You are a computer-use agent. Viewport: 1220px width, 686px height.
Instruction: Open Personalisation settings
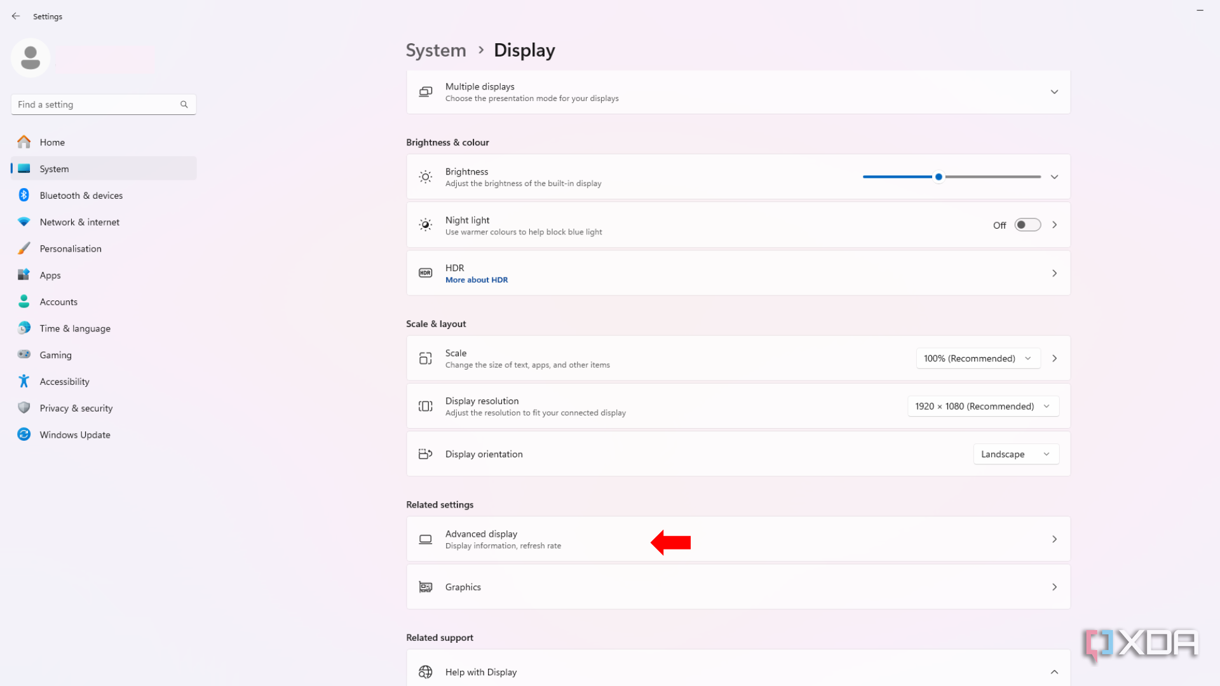click(71, 248)
